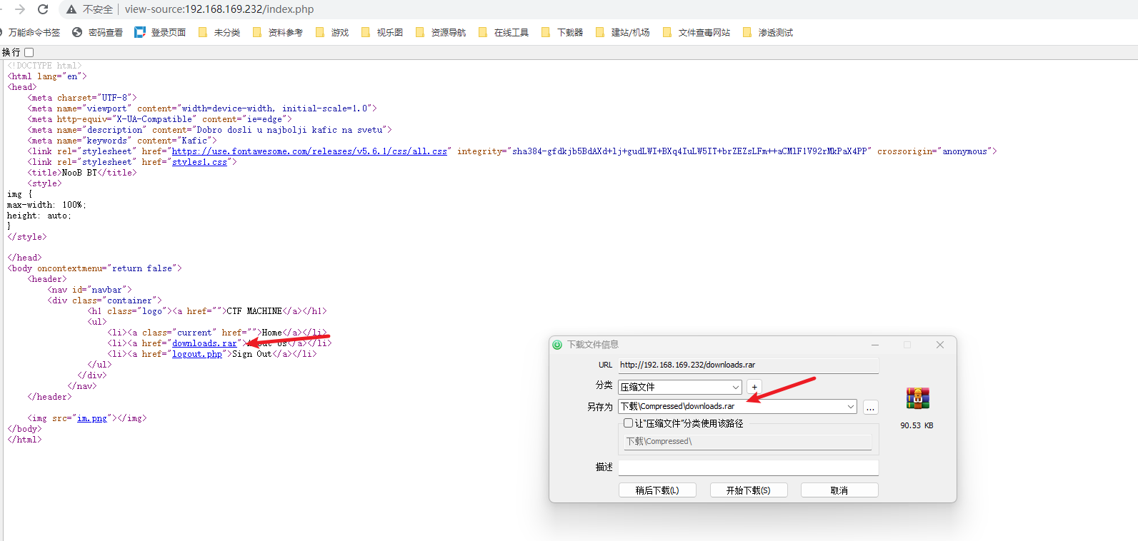This screenshot has width=1138, height=541.
Task: Reload the page with refresh icon
Action: (x=43, y=9)
